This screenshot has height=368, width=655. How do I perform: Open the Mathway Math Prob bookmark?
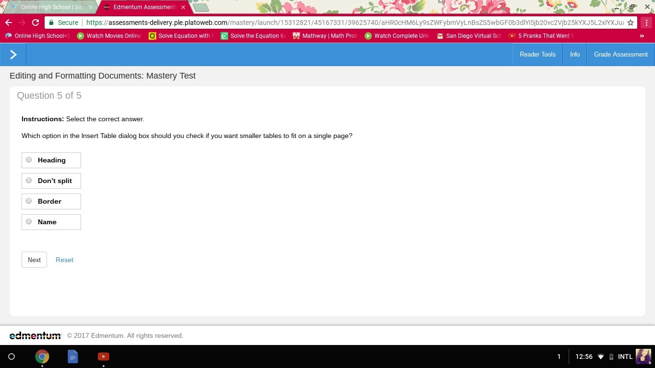[x=325, y=35]
